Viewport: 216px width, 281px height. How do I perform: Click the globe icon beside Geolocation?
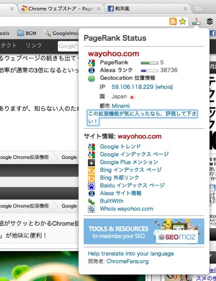tap(92, 78)
